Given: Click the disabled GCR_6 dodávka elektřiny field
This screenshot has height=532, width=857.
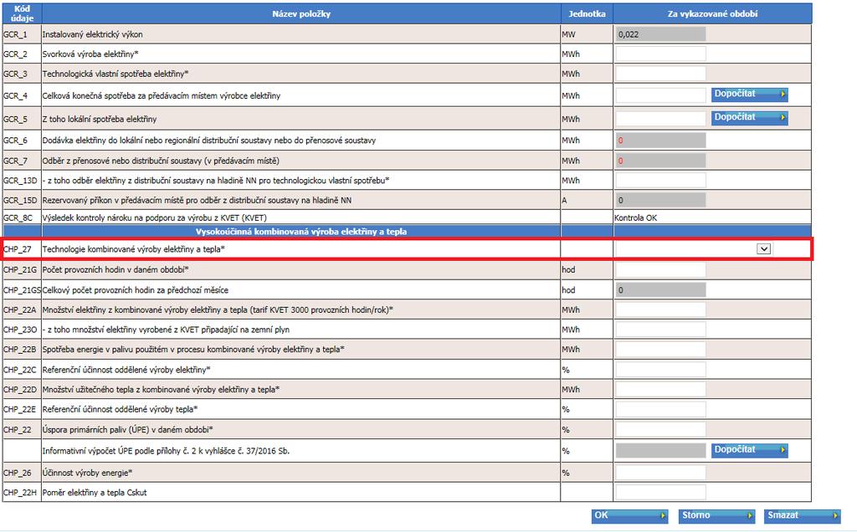Looking at the screenshot, I should click(x=660, y=141).
